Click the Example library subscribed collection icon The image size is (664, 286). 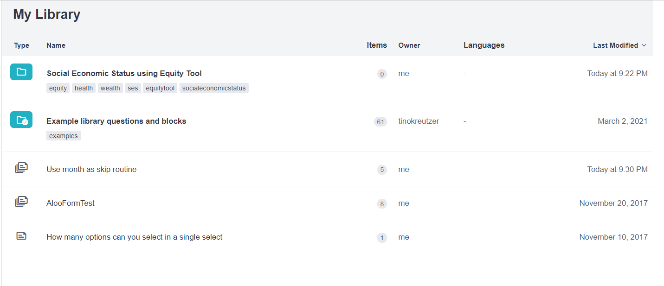(x=21, y=120)
